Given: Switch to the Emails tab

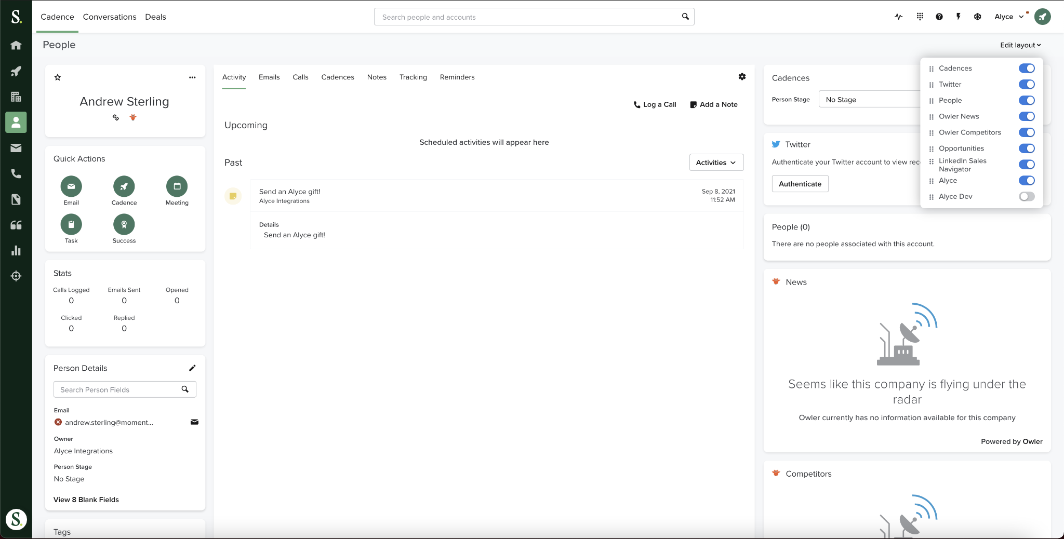Looking at the screenshot, I should (x=269, y=77).
